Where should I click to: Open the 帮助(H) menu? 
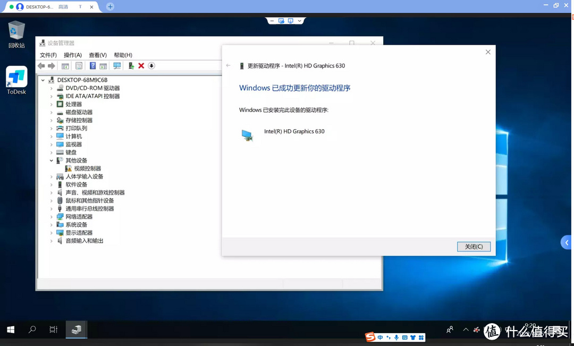(123, 55)
